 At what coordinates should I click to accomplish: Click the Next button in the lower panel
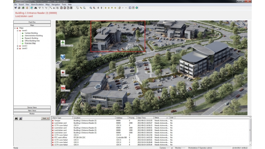pos(45,119)
